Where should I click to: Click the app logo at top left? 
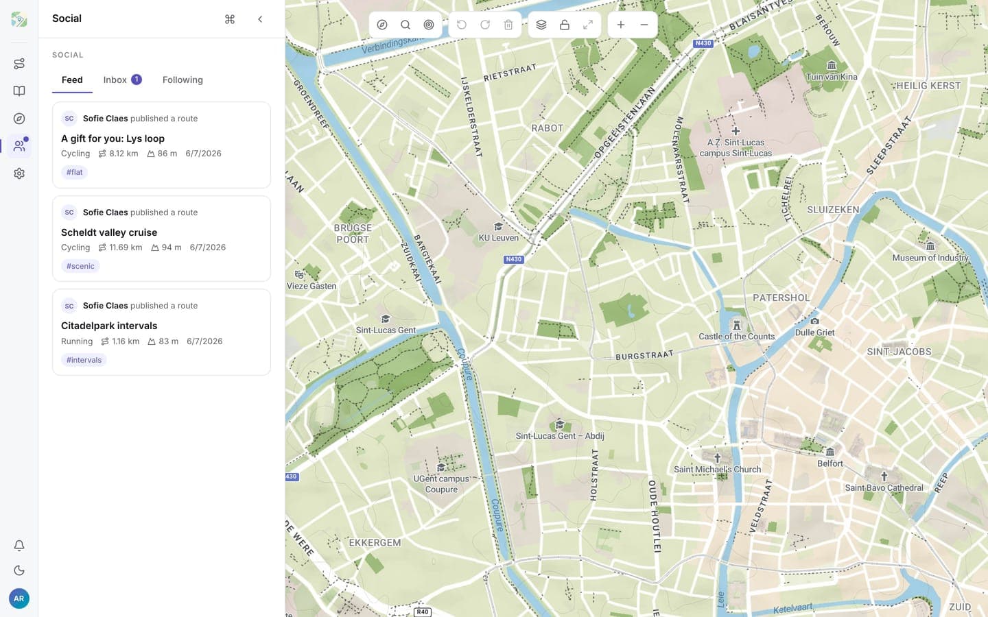pyautogui.click(x=19, y=19)
